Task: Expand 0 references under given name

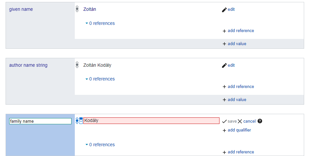Action: (x=100, y=23)
